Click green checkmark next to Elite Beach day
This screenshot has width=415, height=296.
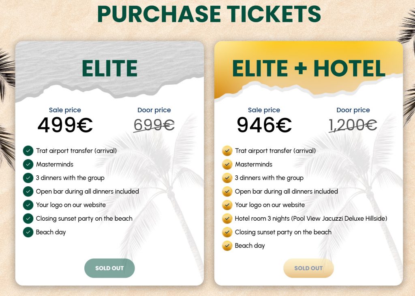28,232
